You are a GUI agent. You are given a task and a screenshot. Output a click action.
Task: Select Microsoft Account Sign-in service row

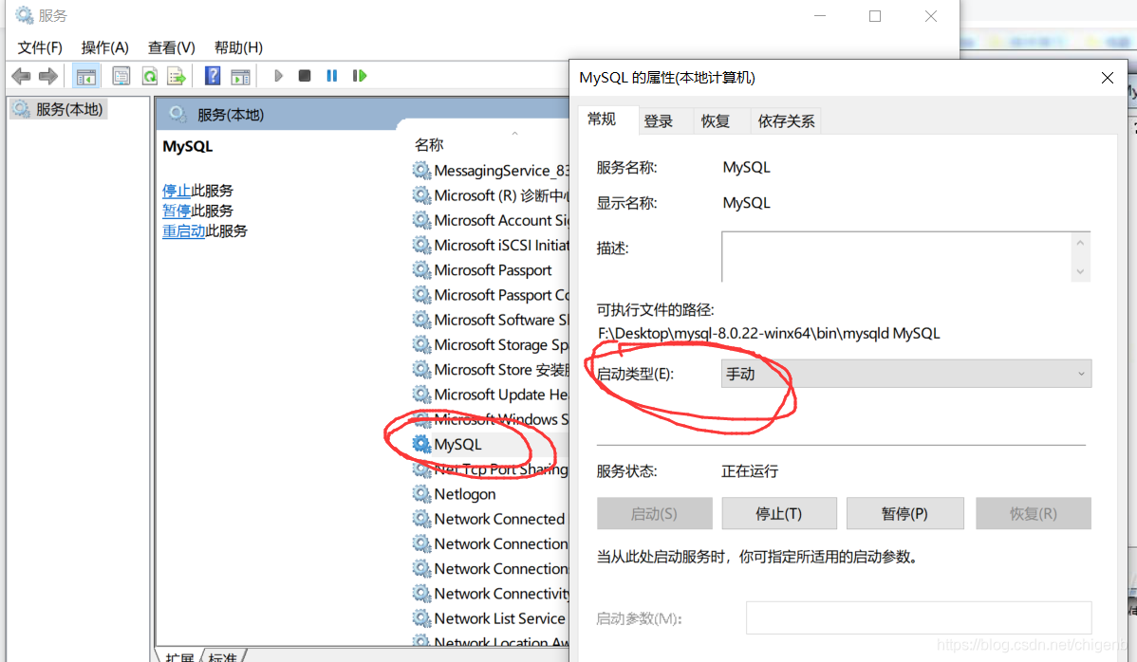pyautogui.click(x=490, y=220)
